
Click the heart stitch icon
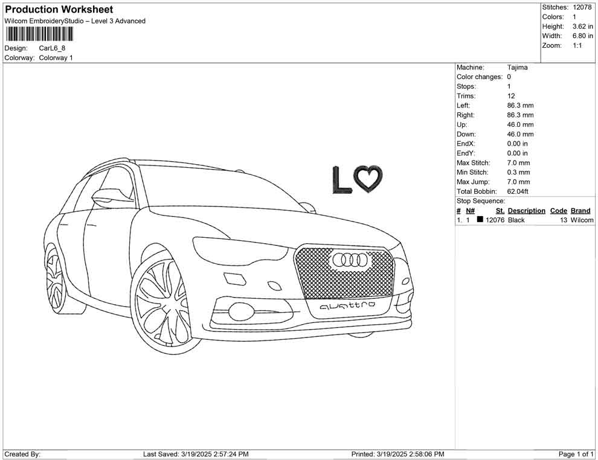368,180
